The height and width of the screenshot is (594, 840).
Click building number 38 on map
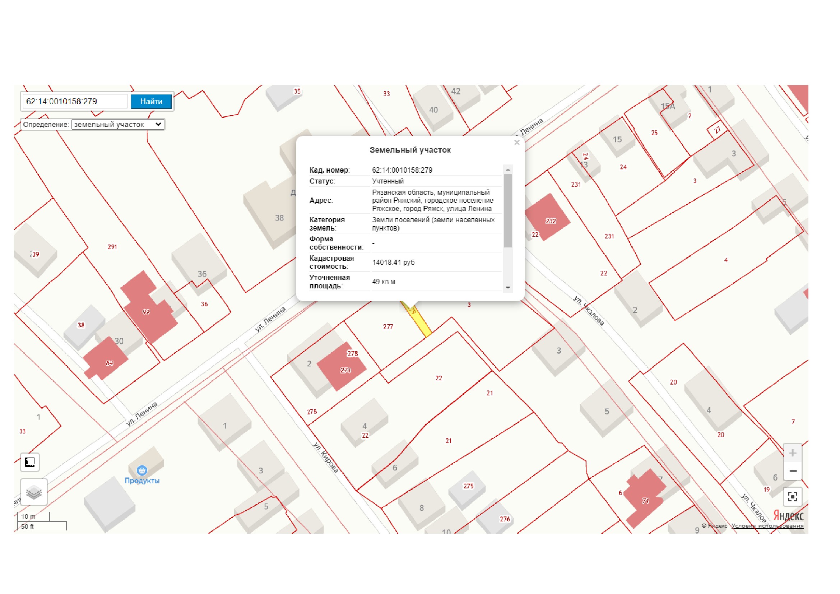(279, 218)
